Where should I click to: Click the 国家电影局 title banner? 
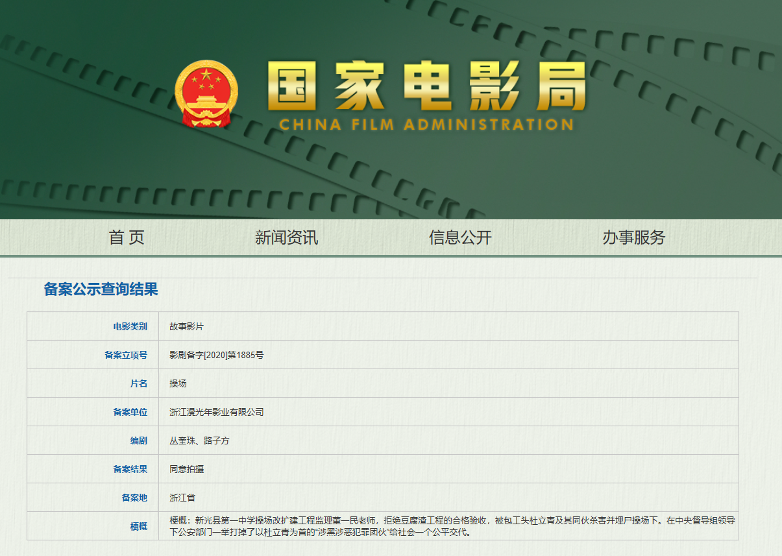pos(426,86)
